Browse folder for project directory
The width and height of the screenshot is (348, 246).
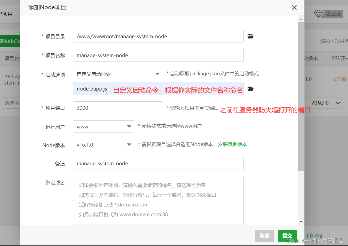pyautogui.click(x=251, y=36)
